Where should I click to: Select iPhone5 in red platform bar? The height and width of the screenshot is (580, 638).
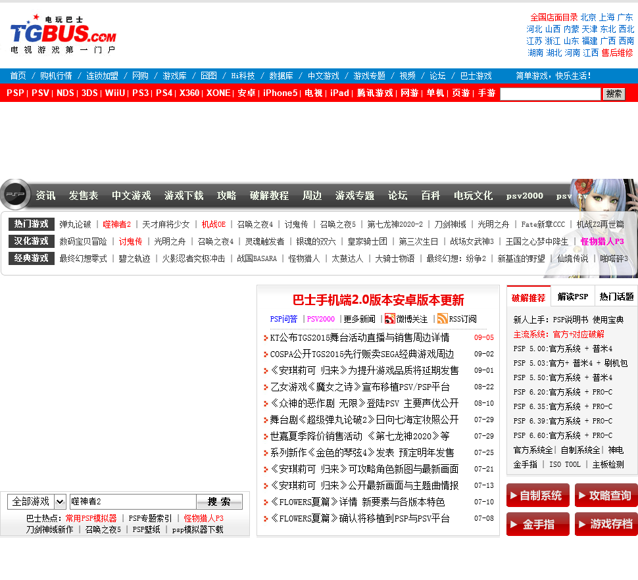pyautogui.click(x=280, y=93)
